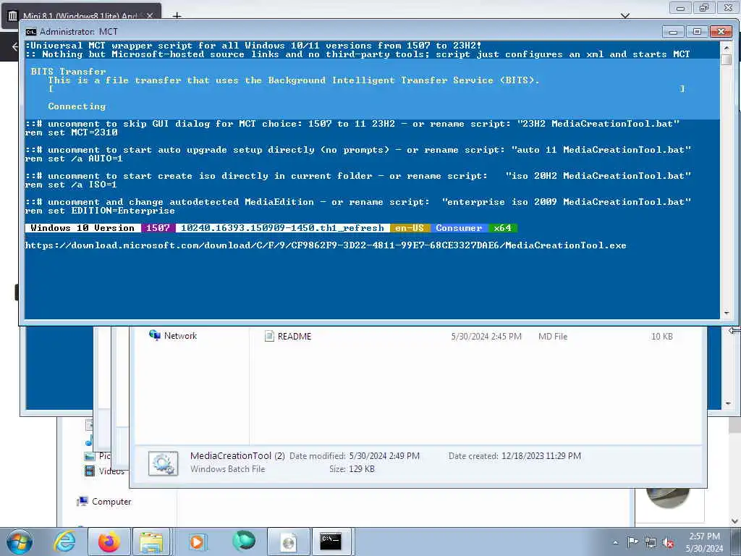Open Windows Media Player from taskbar
741x556 pixels.
[x=197, y=542]
